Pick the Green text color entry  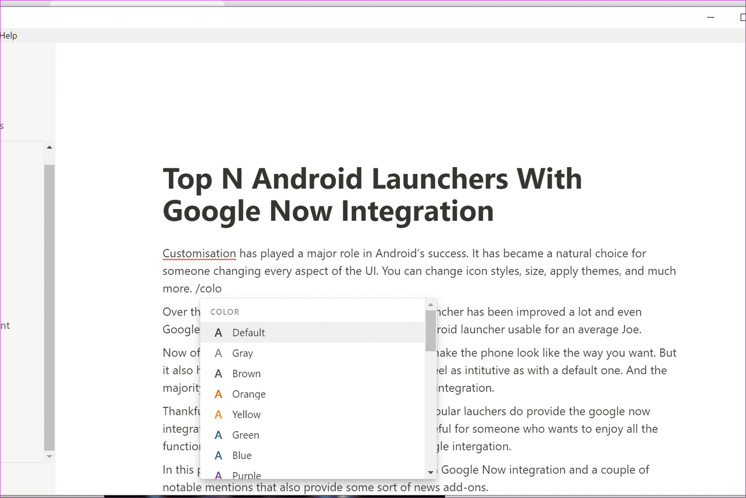pyautogui.click(x=312, y=435)
